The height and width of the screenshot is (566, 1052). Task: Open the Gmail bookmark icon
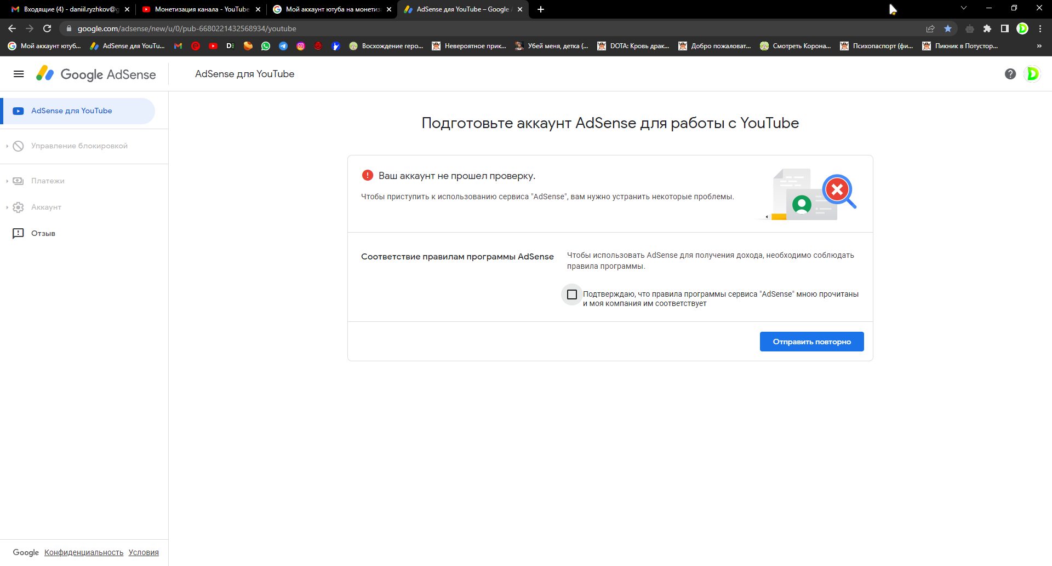coord(178,46)
